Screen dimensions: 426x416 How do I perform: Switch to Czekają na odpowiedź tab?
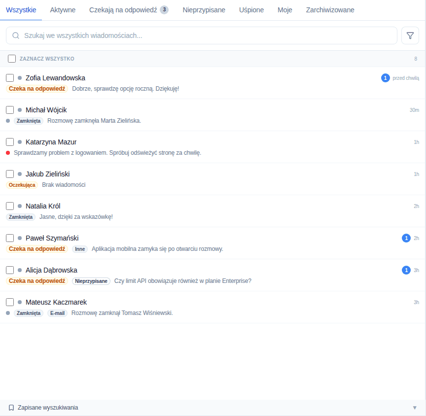[x=129, y=10]
